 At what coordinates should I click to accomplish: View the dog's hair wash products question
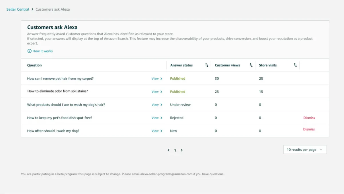[x=157, y=105]
